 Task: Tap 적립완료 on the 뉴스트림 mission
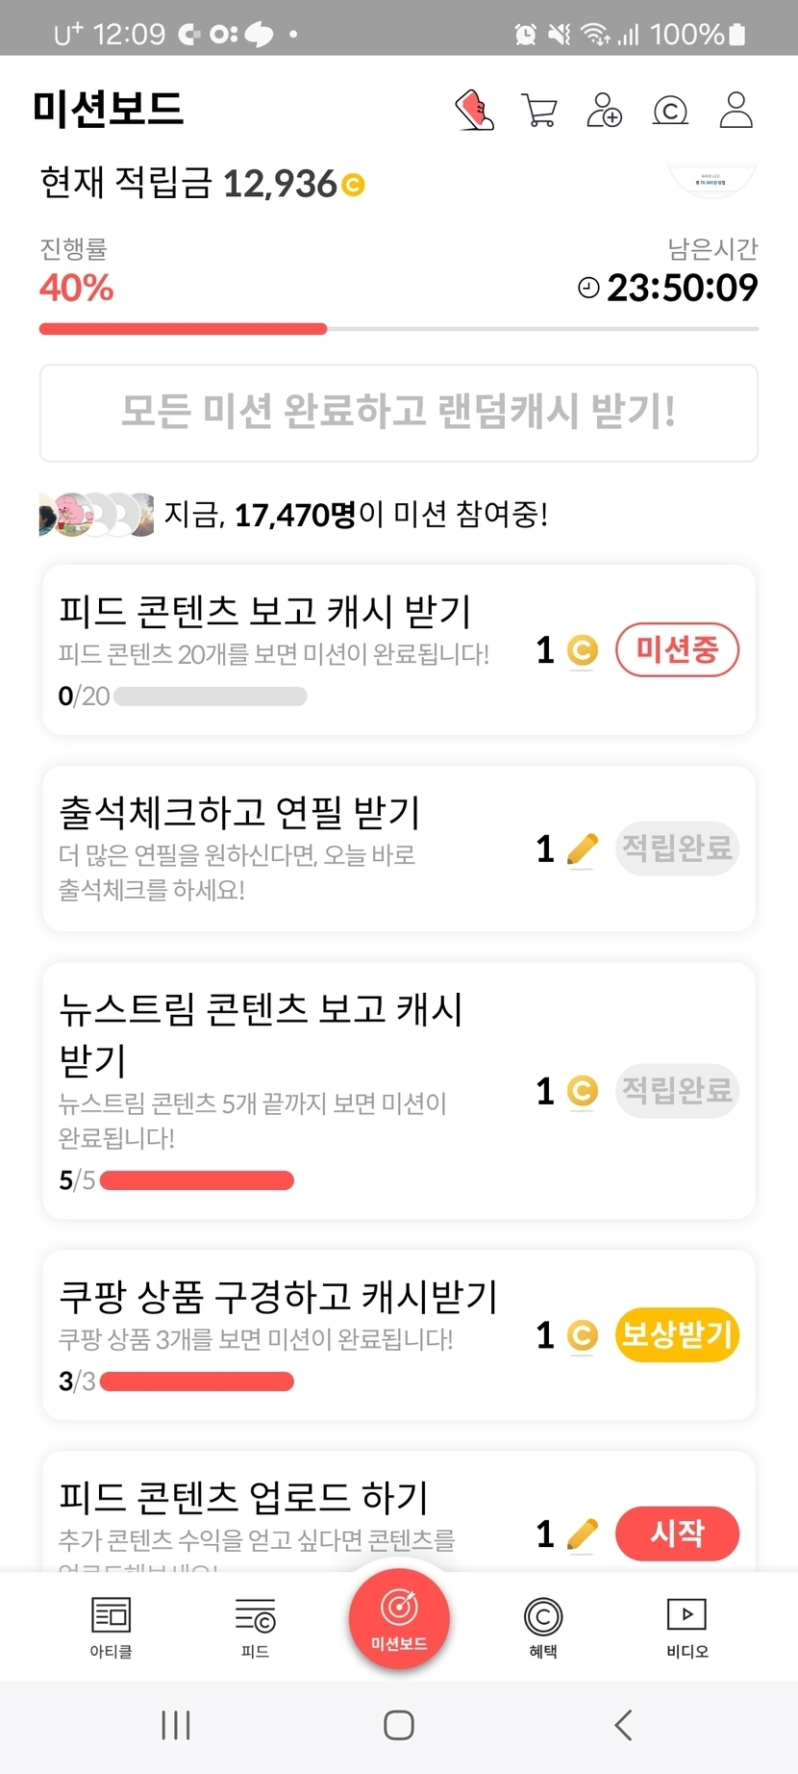(677, 1091)
